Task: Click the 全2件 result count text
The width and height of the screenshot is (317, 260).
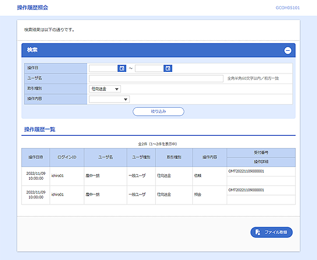Action: coord(157,144)
